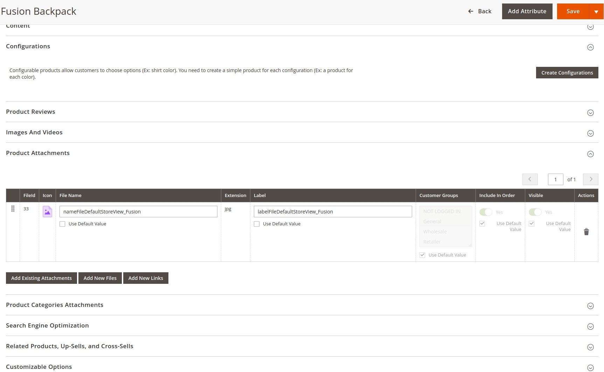
Task: Click the purple image file icon
Action: point(47,212)
